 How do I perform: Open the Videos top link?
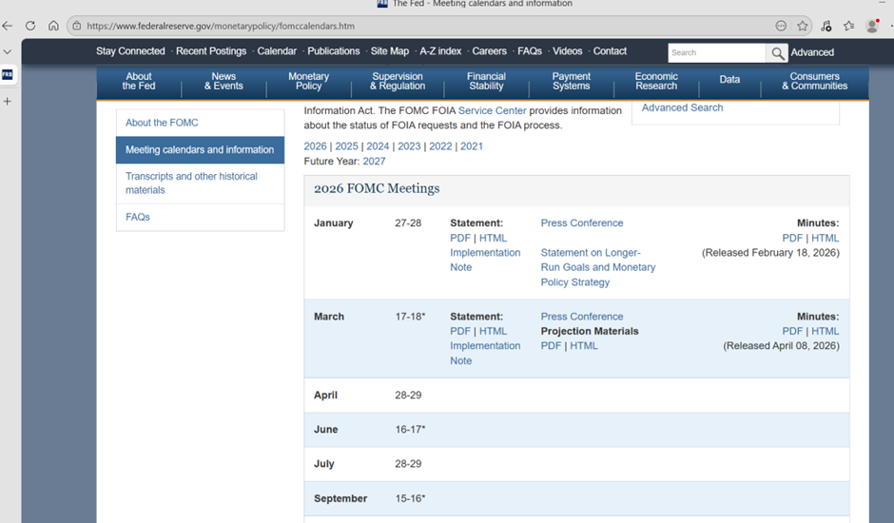(x=567, y=50)
